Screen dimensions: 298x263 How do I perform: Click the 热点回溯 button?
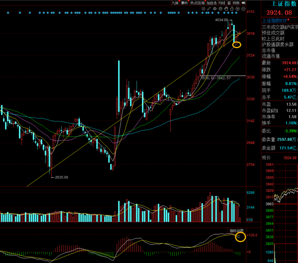point(197,3)
